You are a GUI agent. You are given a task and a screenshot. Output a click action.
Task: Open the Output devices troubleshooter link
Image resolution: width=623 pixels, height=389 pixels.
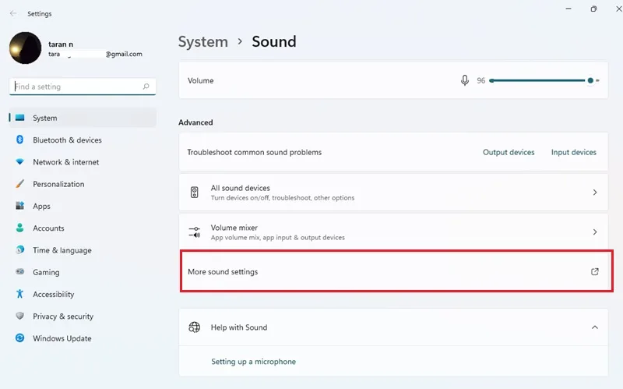coord(509,152)
